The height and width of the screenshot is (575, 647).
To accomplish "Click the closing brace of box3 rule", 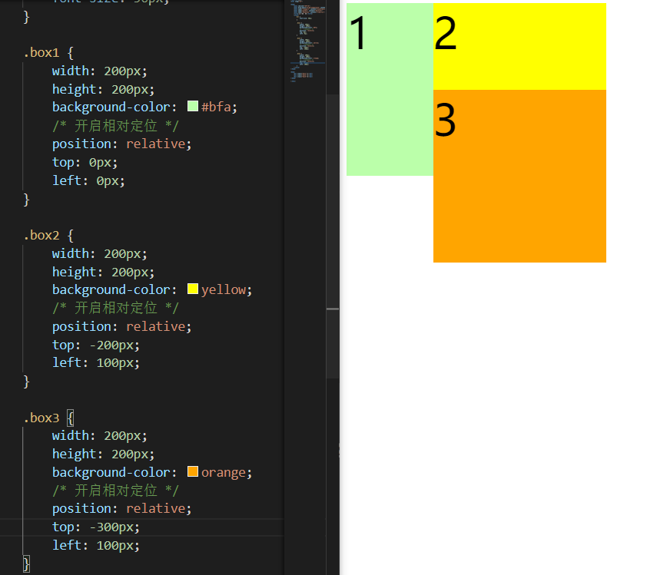I will coord(26,563).
